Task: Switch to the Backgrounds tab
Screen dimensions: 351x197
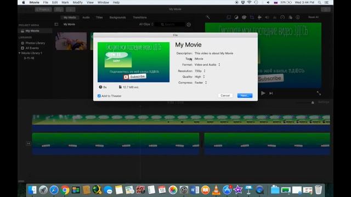Action: click(118, 18)
